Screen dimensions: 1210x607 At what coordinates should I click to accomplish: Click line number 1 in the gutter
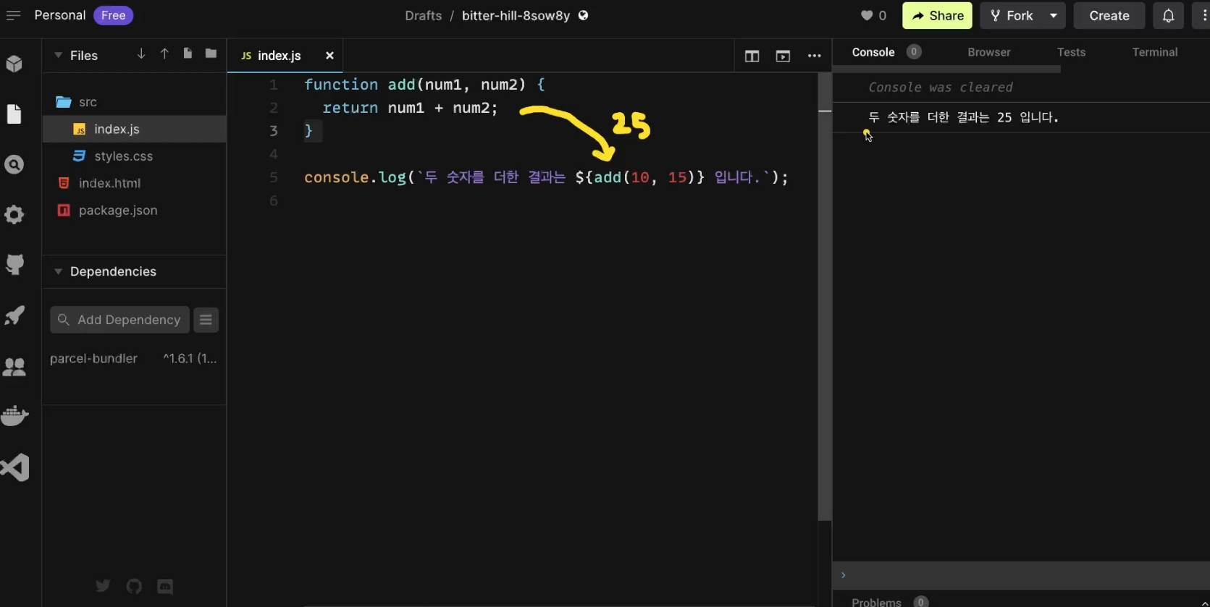pyautogui.click(x=274, y=85)
